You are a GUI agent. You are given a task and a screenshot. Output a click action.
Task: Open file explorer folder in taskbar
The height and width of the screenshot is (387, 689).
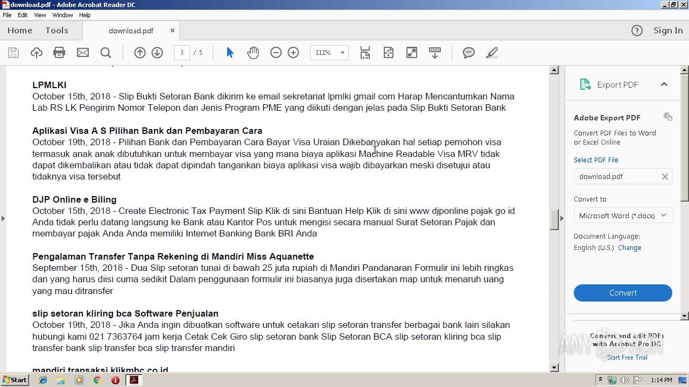tap(61, 380)
